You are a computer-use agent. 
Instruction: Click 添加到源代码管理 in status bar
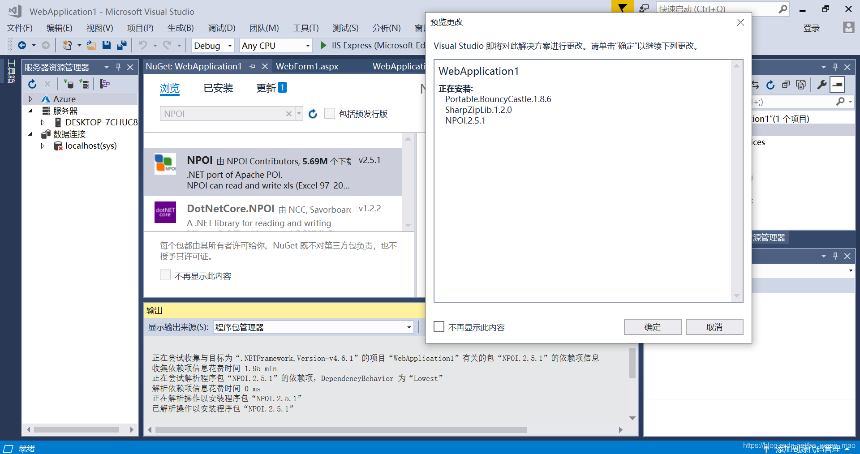coord(808,448)
